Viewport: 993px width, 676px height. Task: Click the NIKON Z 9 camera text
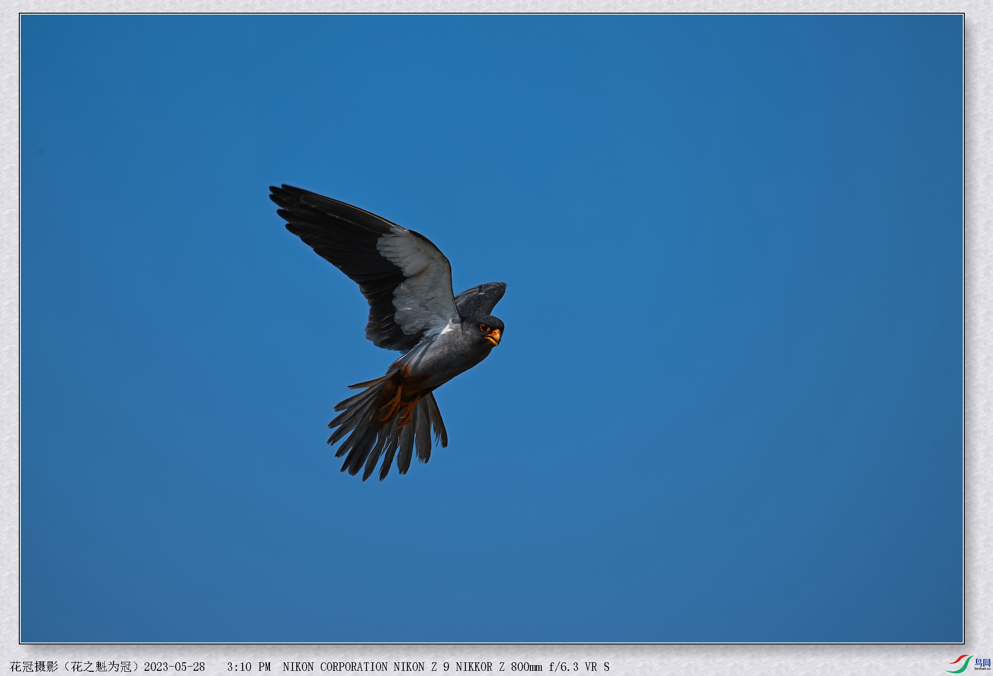click(x=421, y=667)
